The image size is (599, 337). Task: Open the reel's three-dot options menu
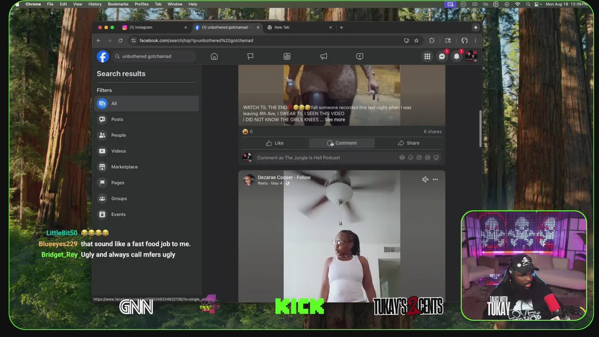tap(435, 180)
